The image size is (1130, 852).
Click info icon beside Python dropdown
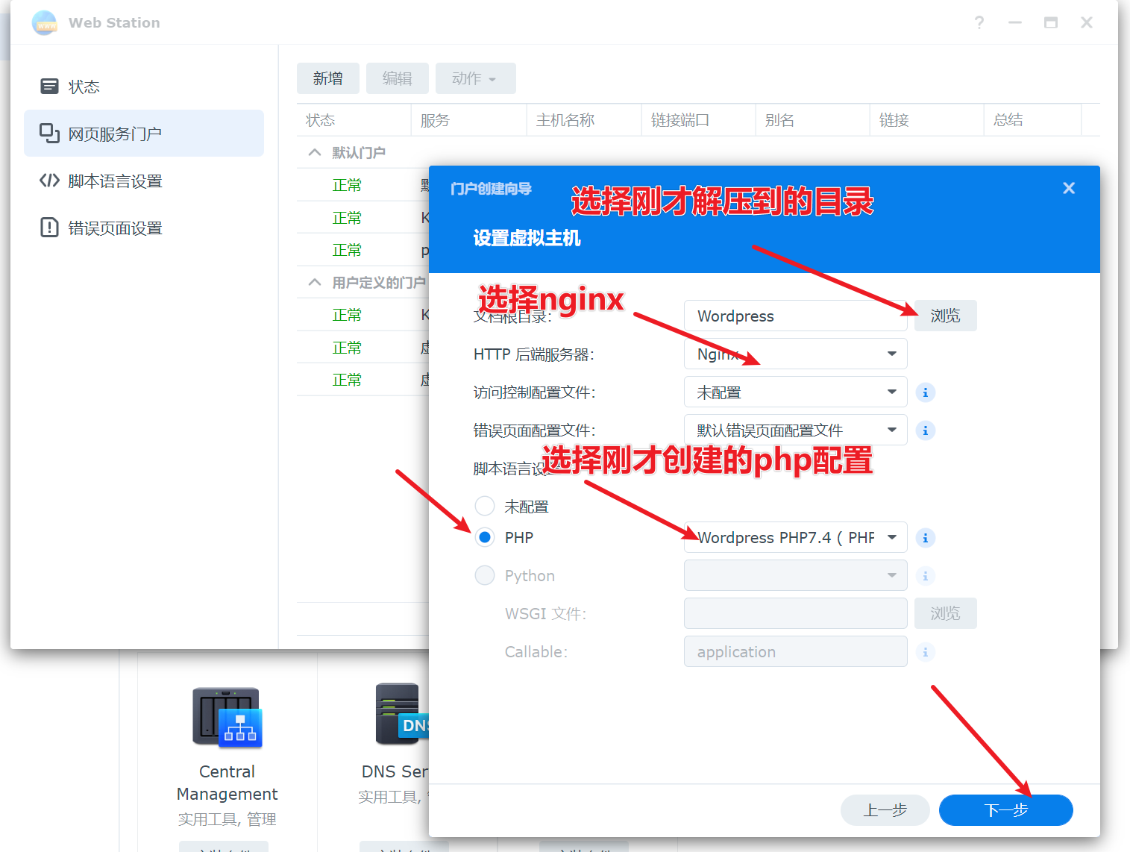tap(926, 576)
